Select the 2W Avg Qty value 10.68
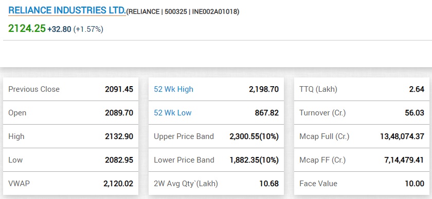The image size is (432, 199). pos(269,184)
